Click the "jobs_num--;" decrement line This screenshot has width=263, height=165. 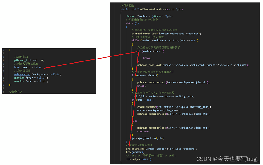[159, 110]
